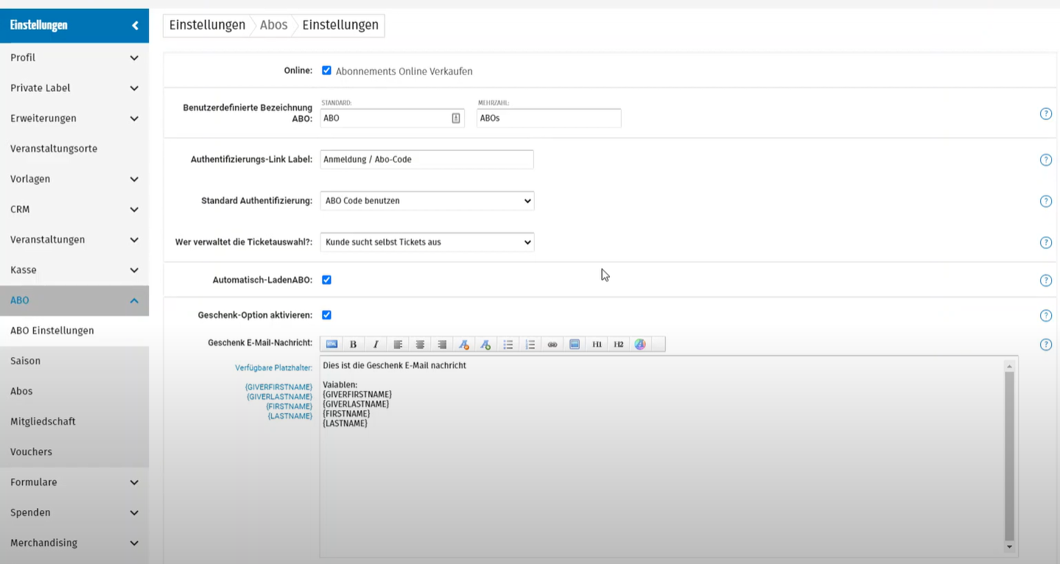Apply H1 heading style
This screenshot has height=564, width=1060.
pyautogui.click(x=597, y=345)
